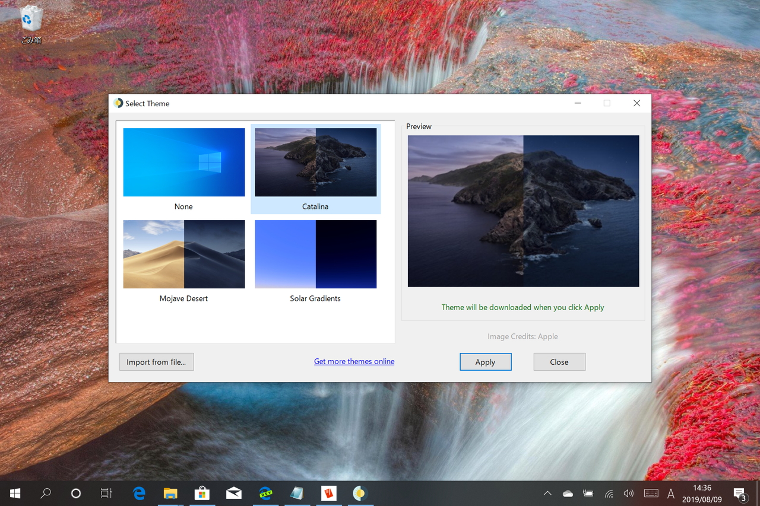Screen dimensions: 760x506
Task: Click the 'Mojave Desert' label text
Action: (183, 298)
